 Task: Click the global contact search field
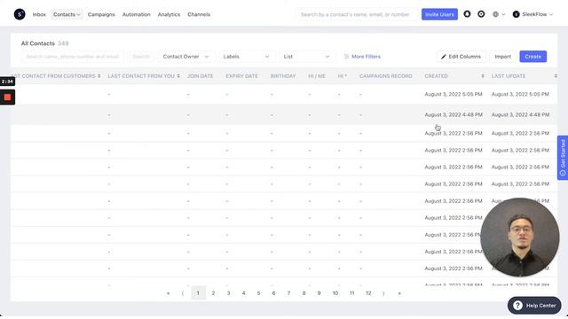tap(356, 14)
